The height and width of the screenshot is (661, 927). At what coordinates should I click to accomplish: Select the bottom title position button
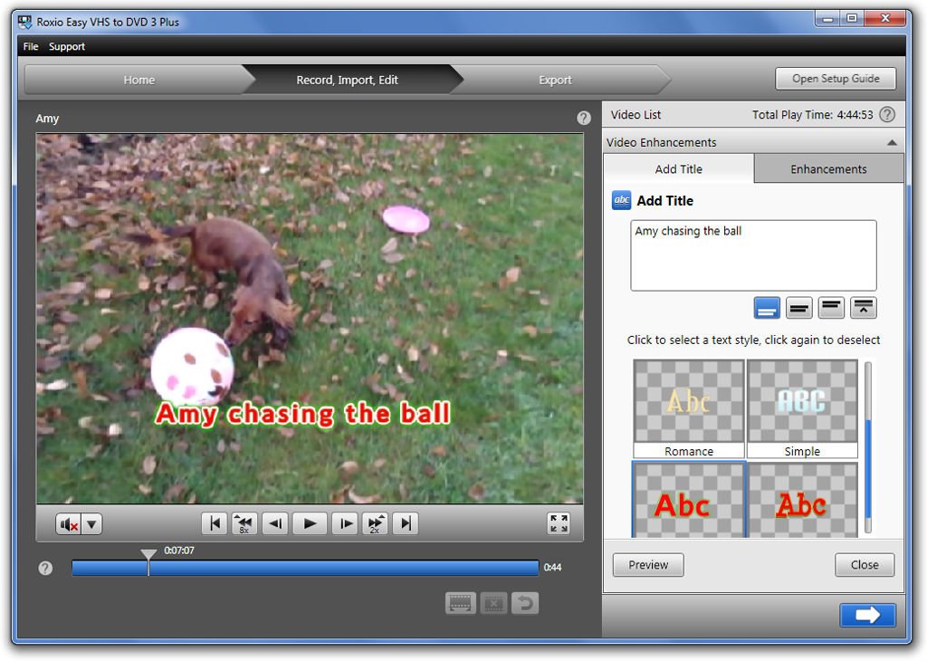768,308
